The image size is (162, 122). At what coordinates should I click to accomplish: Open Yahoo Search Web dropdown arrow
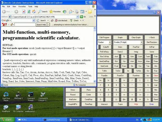point(48,25)
